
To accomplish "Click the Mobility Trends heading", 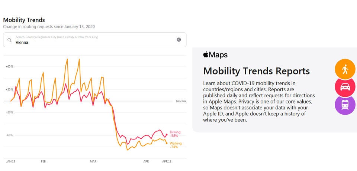I will click(x=24, y=20).
